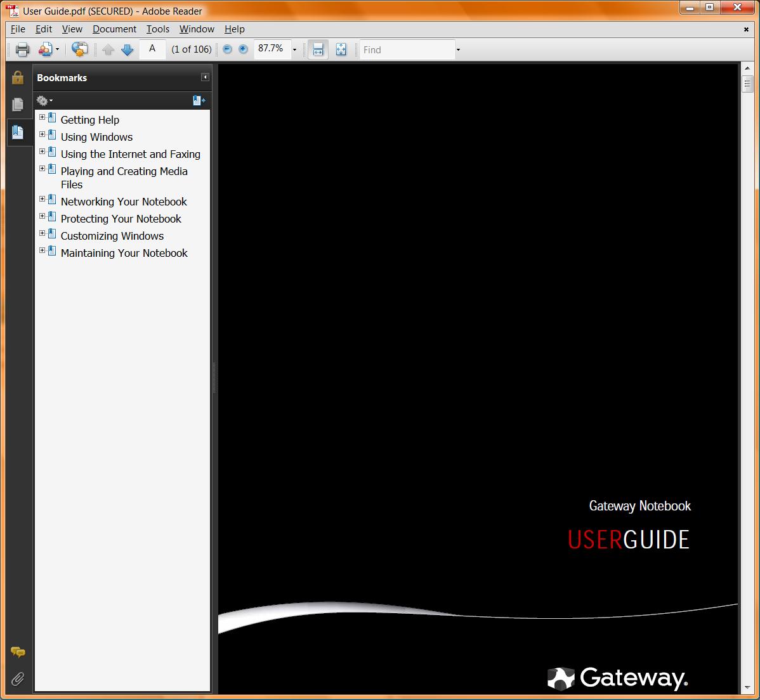Toggle Fit Page view mode
760x700 pixels.
[341, 49]
